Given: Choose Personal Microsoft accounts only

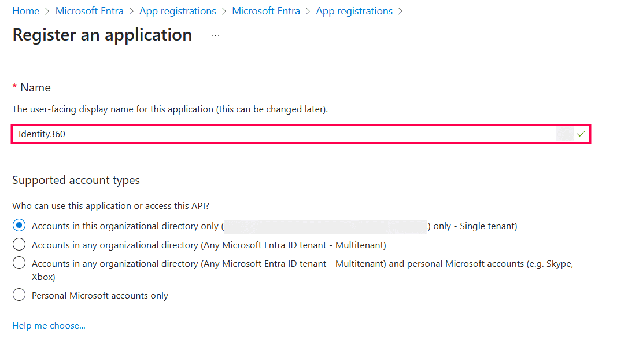Looking at the screenshot, I should [x=19, y=295].
